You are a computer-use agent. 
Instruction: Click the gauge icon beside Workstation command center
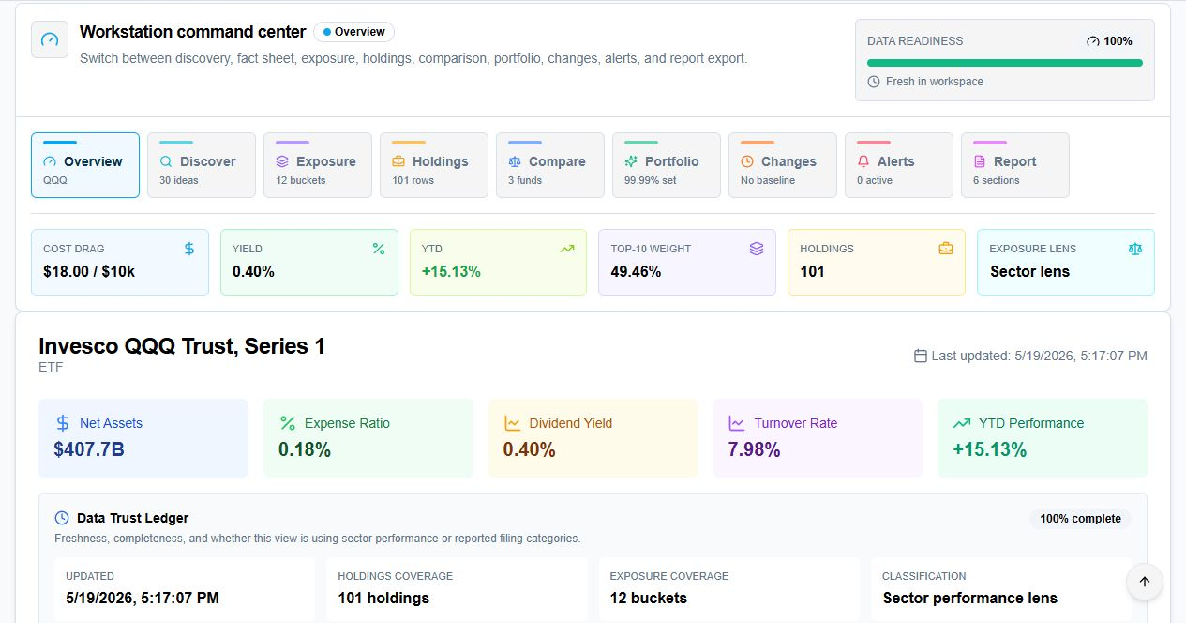pyautogui.click(x=50, y=39)
